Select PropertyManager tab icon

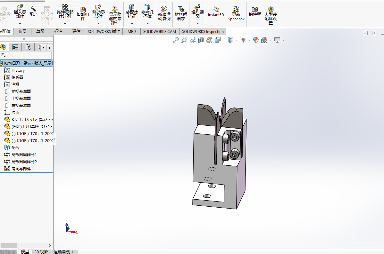click(x=15, y=47)
